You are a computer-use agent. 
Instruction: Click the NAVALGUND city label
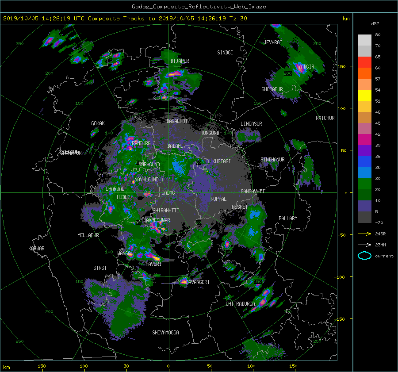point(146,179)
